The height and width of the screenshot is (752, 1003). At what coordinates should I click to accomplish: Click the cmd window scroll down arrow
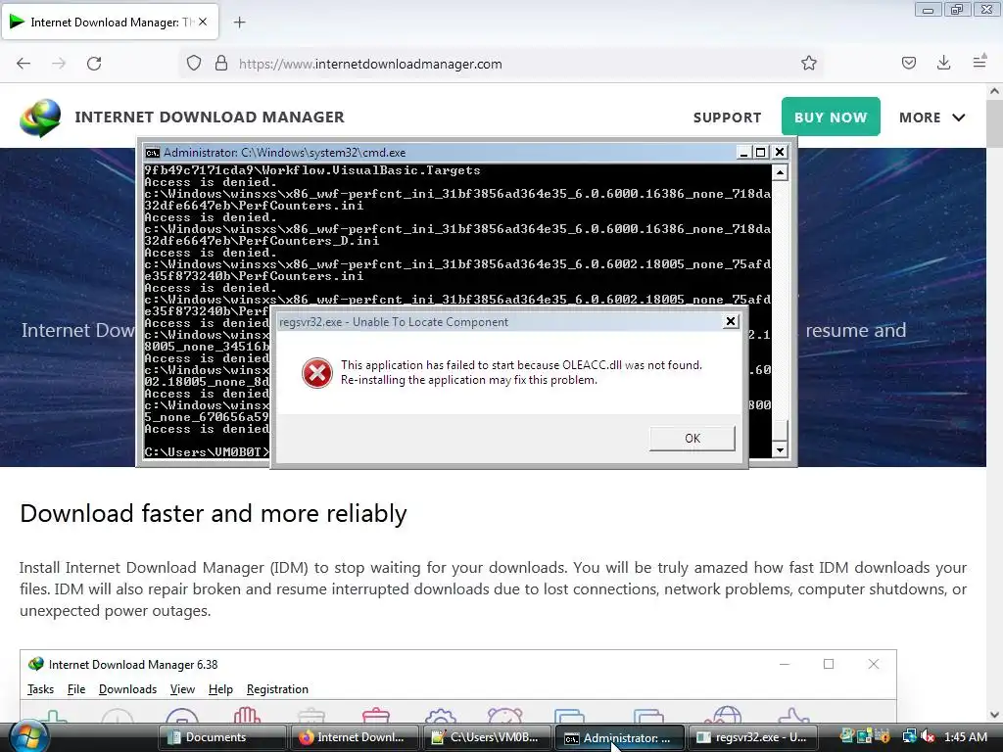coord(780,449)
